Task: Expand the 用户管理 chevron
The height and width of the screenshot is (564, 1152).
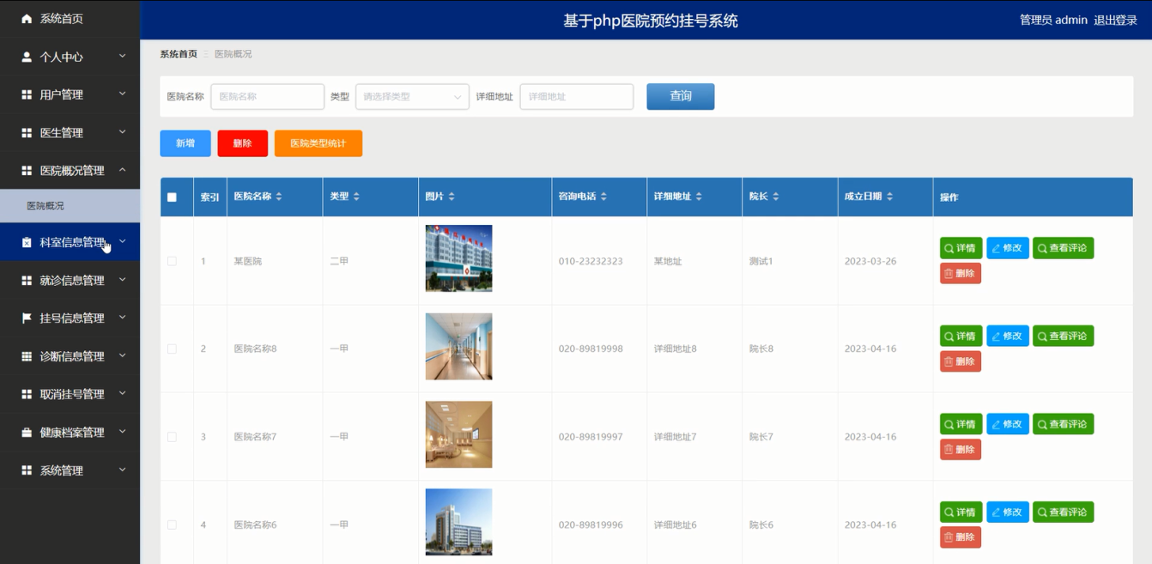Action: click(x=122, y=94)
